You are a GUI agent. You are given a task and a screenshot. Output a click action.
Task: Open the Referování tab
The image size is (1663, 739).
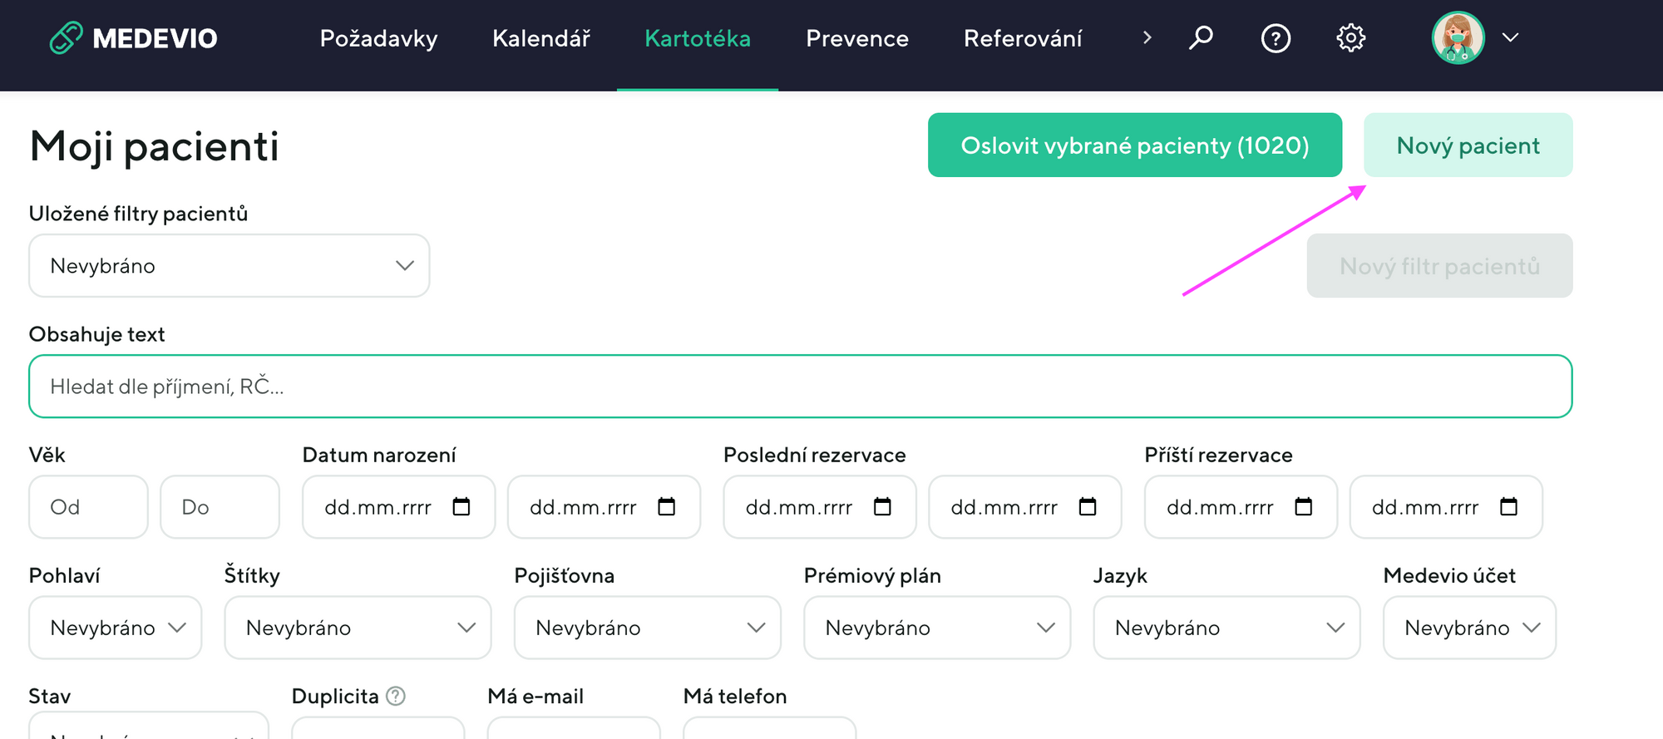pos(1023,37)
